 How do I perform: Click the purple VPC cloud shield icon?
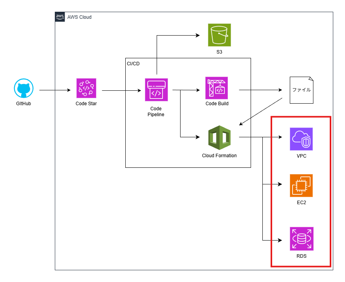301,139
